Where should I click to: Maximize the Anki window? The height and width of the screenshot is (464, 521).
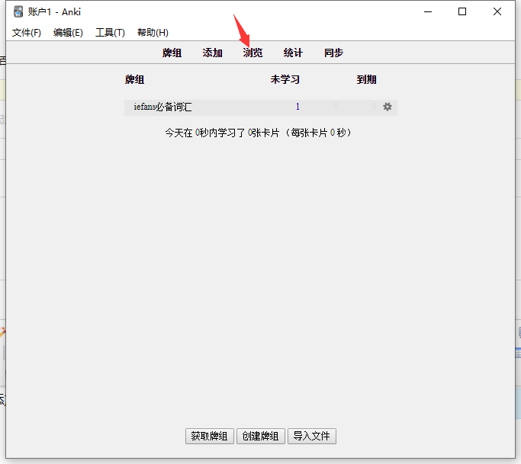pos(462,11)
